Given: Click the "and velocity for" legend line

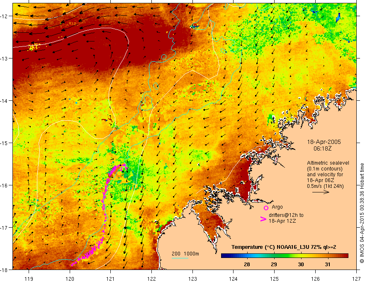Looking at the screenshot, I should [325, 174].
